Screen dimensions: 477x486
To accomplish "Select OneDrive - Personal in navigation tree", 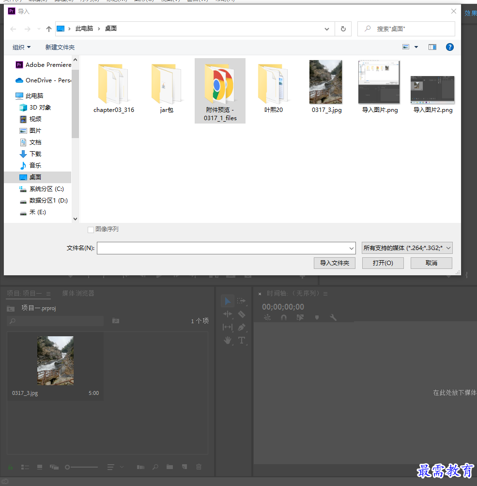I will 44,80.
